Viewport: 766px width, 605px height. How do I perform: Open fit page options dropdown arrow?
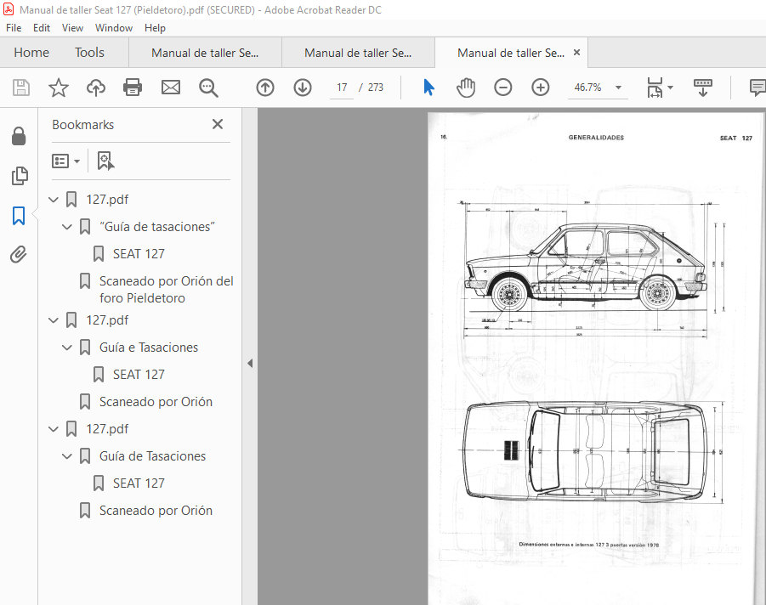click(x=670, y=88)
